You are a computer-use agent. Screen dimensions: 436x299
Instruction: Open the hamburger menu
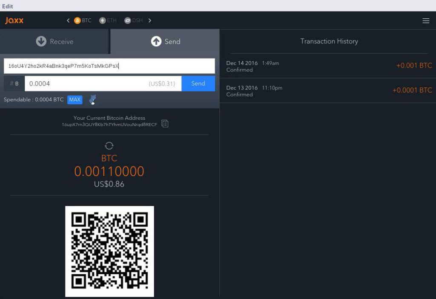pos(426,20)
